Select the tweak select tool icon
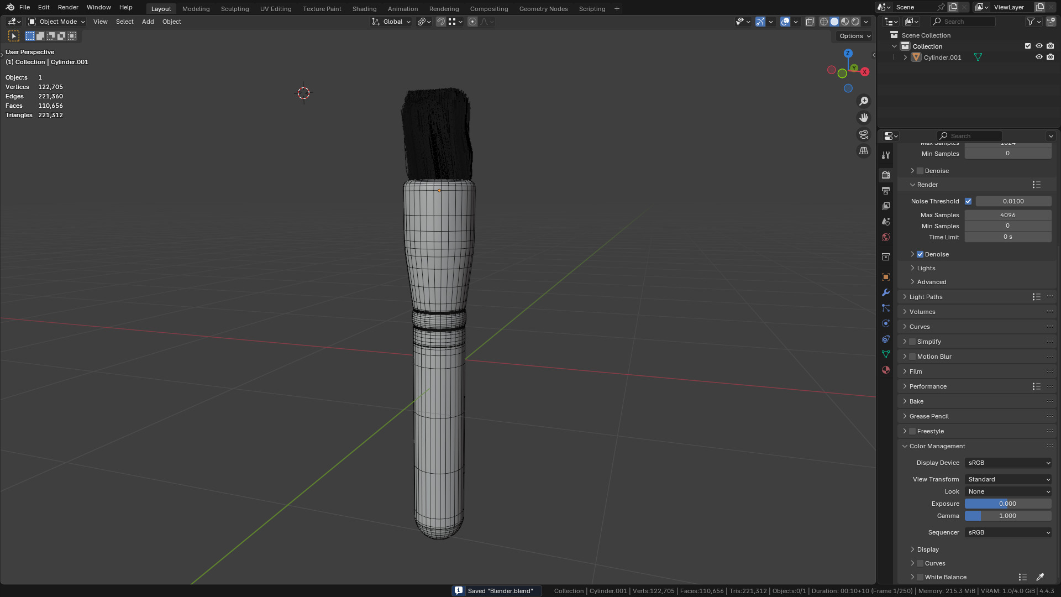 [x=14, y=36]
